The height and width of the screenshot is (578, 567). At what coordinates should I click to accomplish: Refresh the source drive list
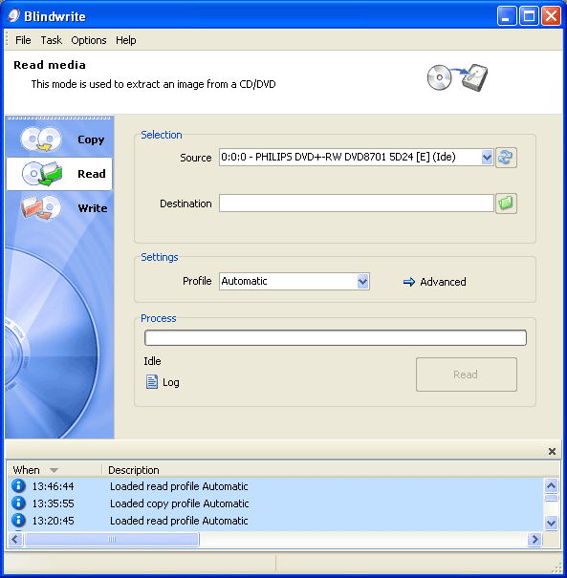(506, 158)
